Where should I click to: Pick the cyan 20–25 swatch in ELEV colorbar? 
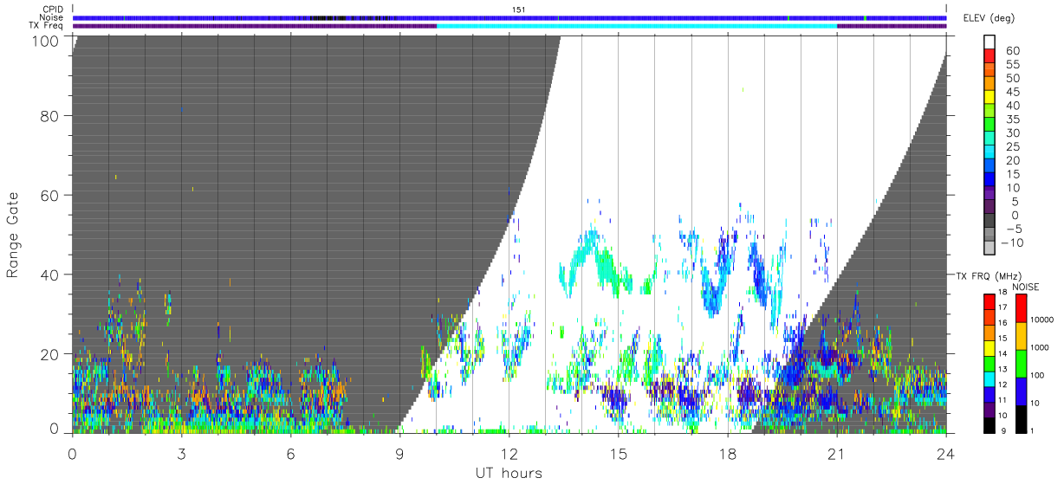click(x=990, y=152)
